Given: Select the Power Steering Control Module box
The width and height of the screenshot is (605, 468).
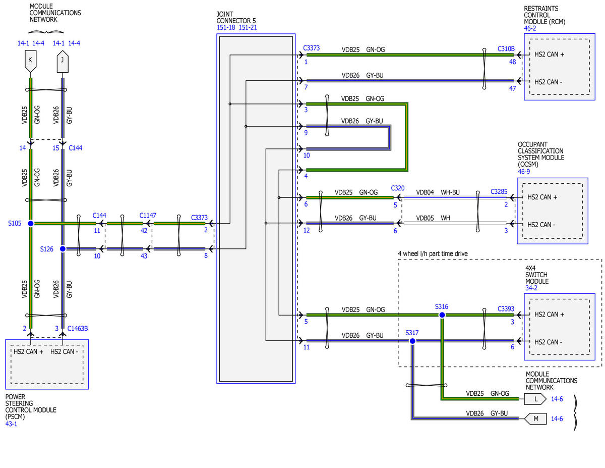Looking at the screenshot, I should tap(47, 364).
